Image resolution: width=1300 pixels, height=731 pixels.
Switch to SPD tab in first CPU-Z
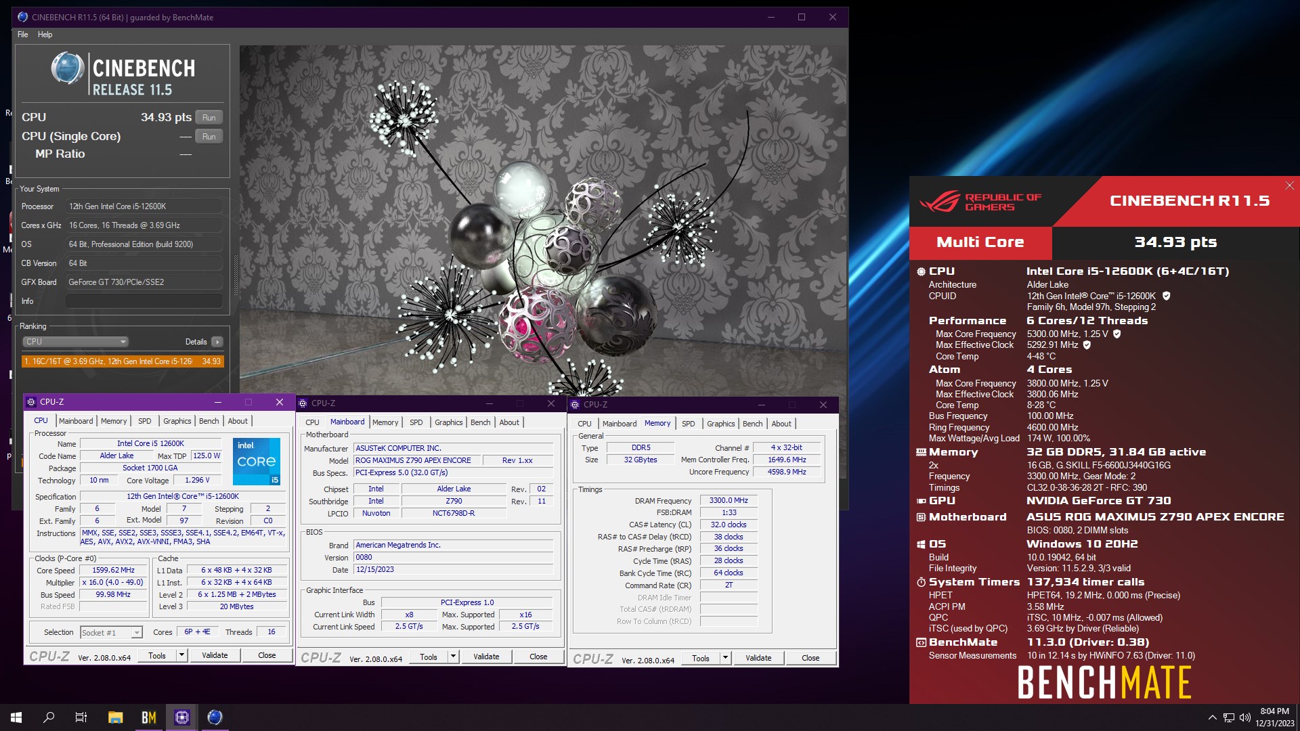tap(145, 421)
